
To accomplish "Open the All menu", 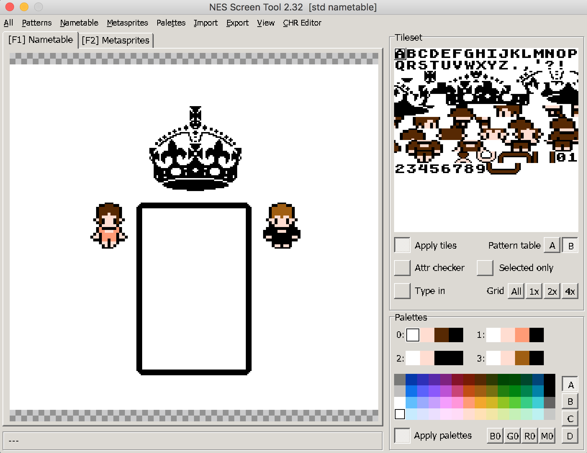I will [x=8, y=23].
